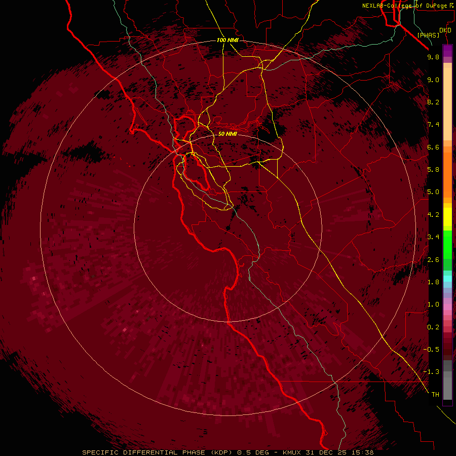The height and width of the screenshot is (456, 456).
Task: Click the 4.2 scale value
Action: pos(433,215)
